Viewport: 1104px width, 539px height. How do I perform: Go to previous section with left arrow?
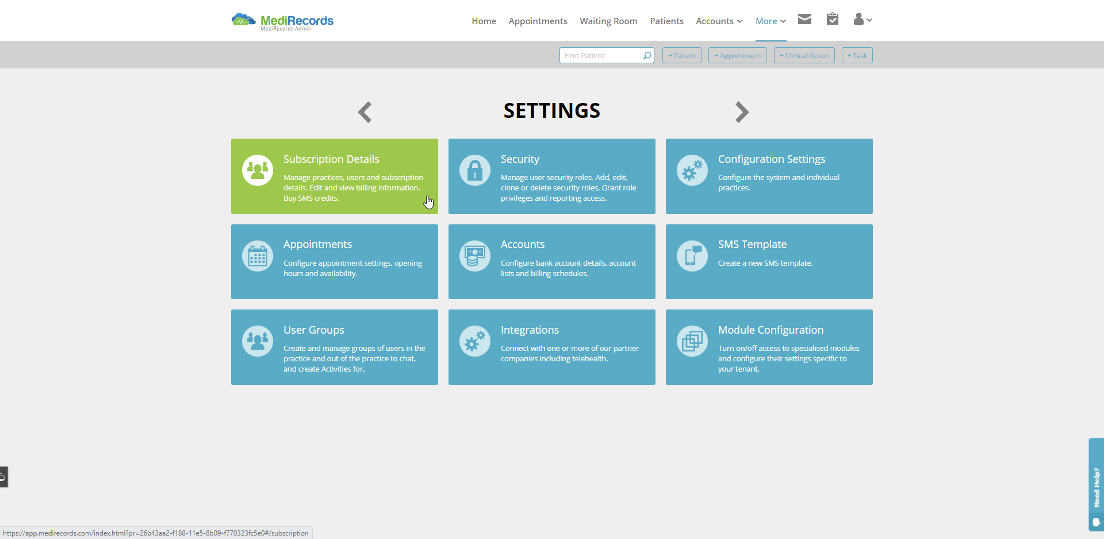click(365, 112)
